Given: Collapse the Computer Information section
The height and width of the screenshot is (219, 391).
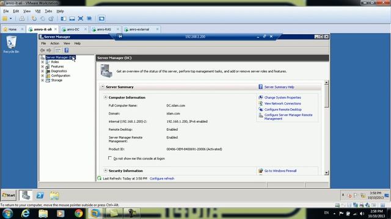Looking at the screenshot, I should [106, 97].
